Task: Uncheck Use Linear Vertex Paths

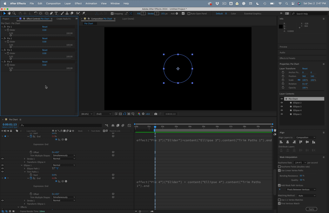Action: (x=279, y=170)
